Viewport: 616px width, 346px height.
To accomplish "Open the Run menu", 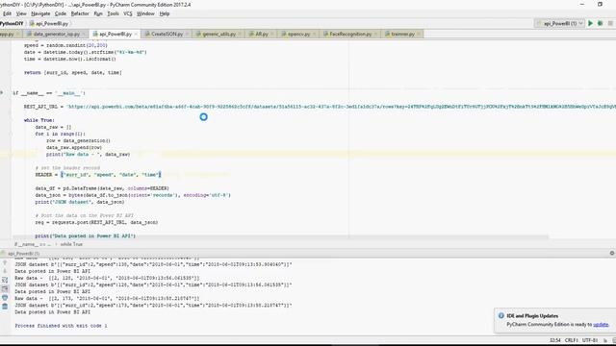I will click(x=98, y=13).
